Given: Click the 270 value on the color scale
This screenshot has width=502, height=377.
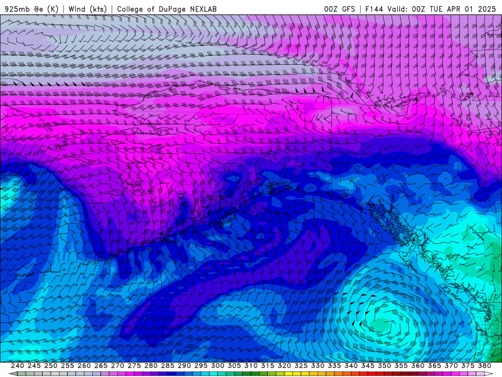Looking at the screenshot, I should [117, 366].
